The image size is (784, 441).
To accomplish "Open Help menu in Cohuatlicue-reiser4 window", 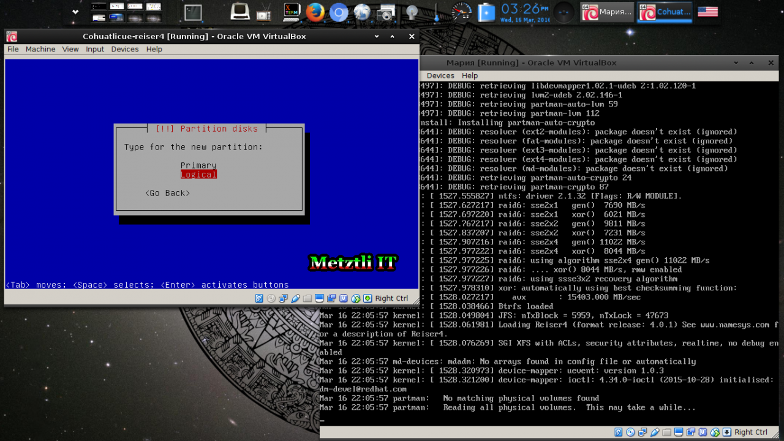I will [154, 49].
